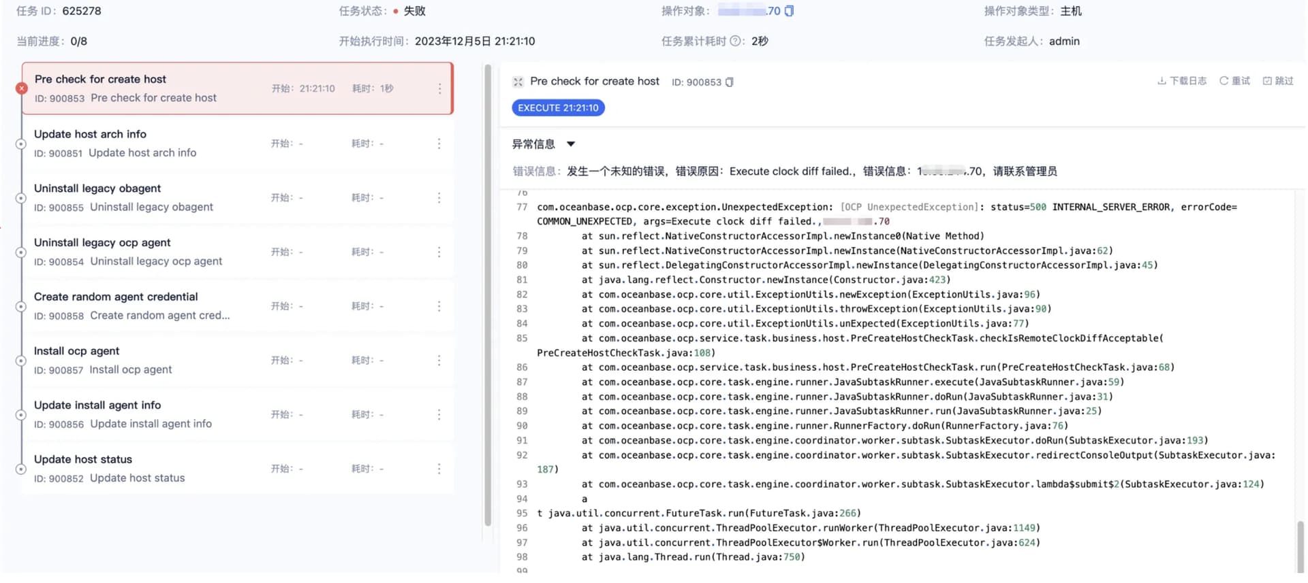Open more options for Pre check for create host
This screenshot has height=583, width=1308.
439,89
